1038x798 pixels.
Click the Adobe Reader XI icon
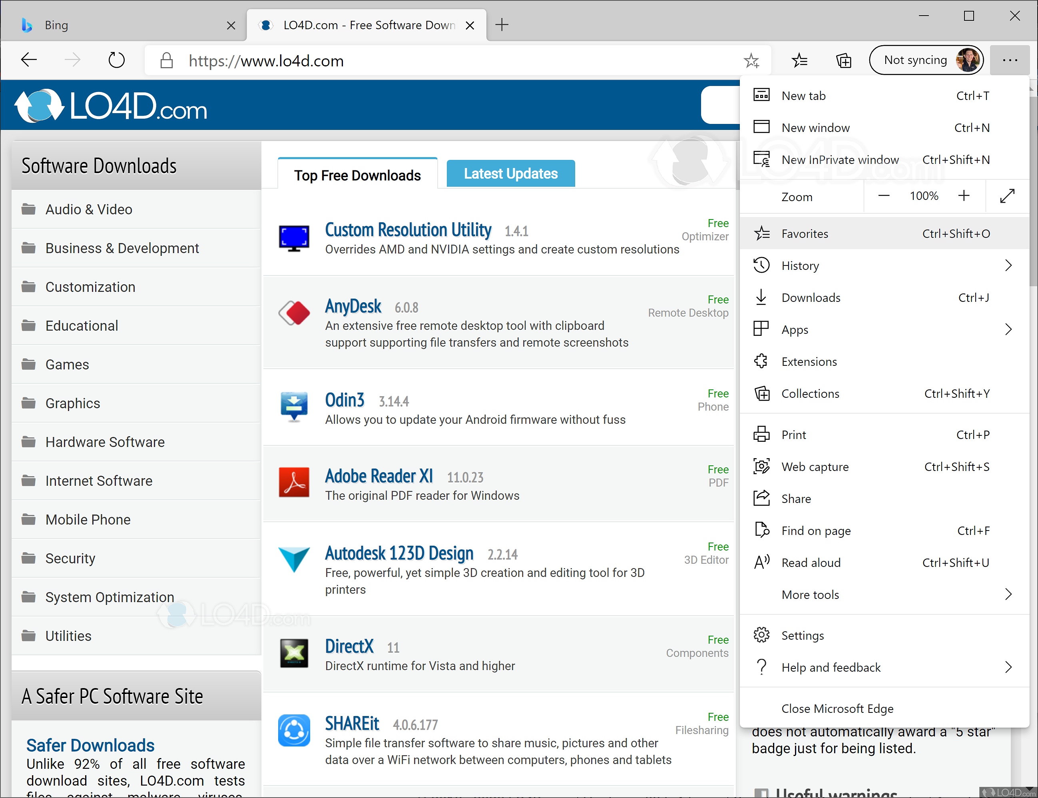coord(294,482)
